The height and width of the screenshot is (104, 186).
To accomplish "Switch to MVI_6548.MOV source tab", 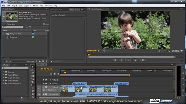I will 57,10.
